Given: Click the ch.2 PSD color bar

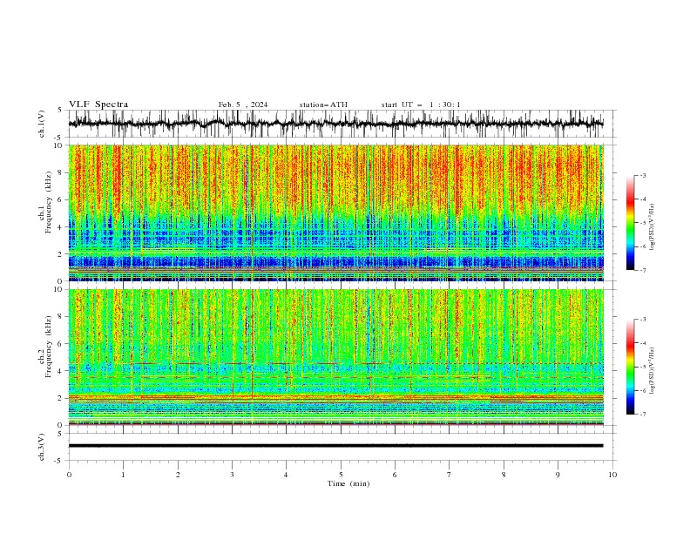Looking at the screenshot, I should (x=631, y=367).
